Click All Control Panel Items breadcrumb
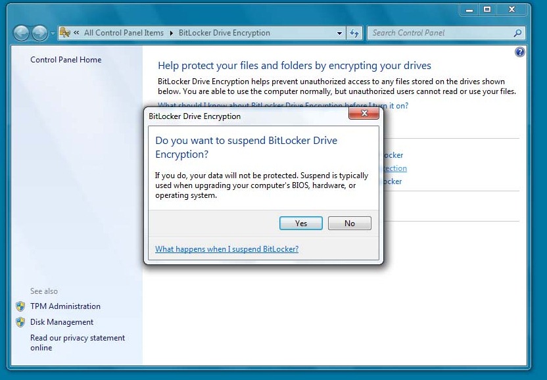This screenshot has width=547, height=380. tap(124, 33)
